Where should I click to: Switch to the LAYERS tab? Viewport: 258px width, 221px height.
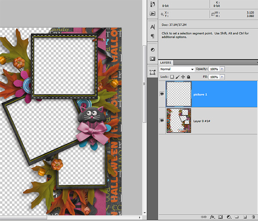166,62
